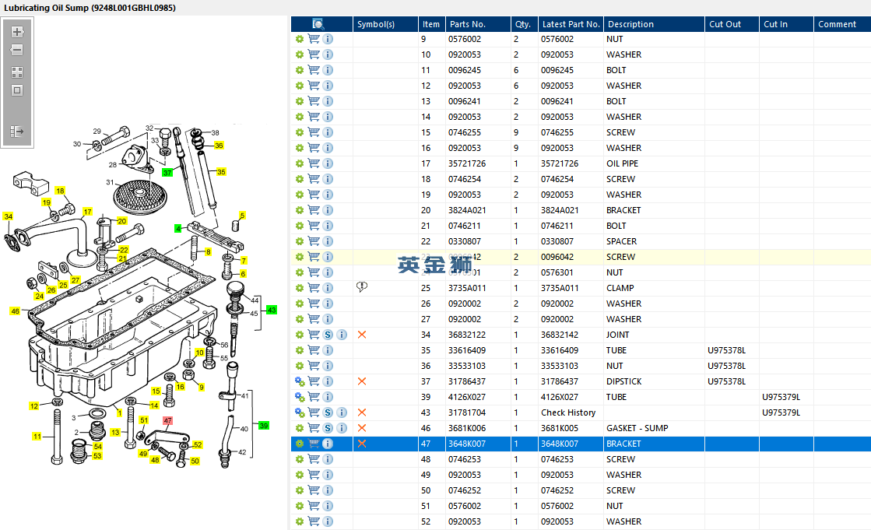Click green callout 43 on the diagram
This screenshot has width=871, height=530.
(272, 310)
